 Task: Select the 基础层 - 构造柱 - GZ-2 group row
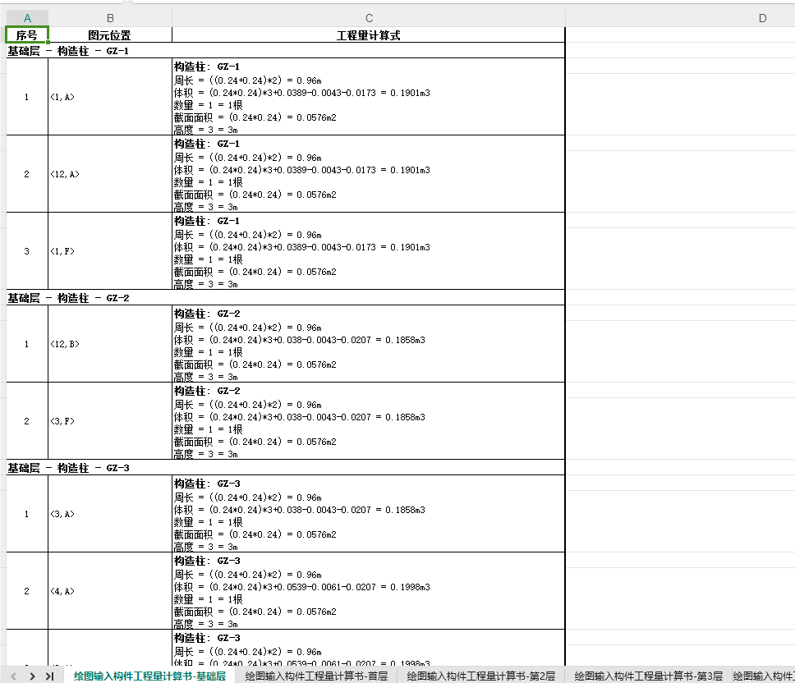pos(286,298)
